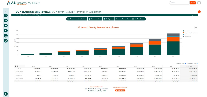
Task: Open the fourth sidebar round icon
Action: point(6,30)
